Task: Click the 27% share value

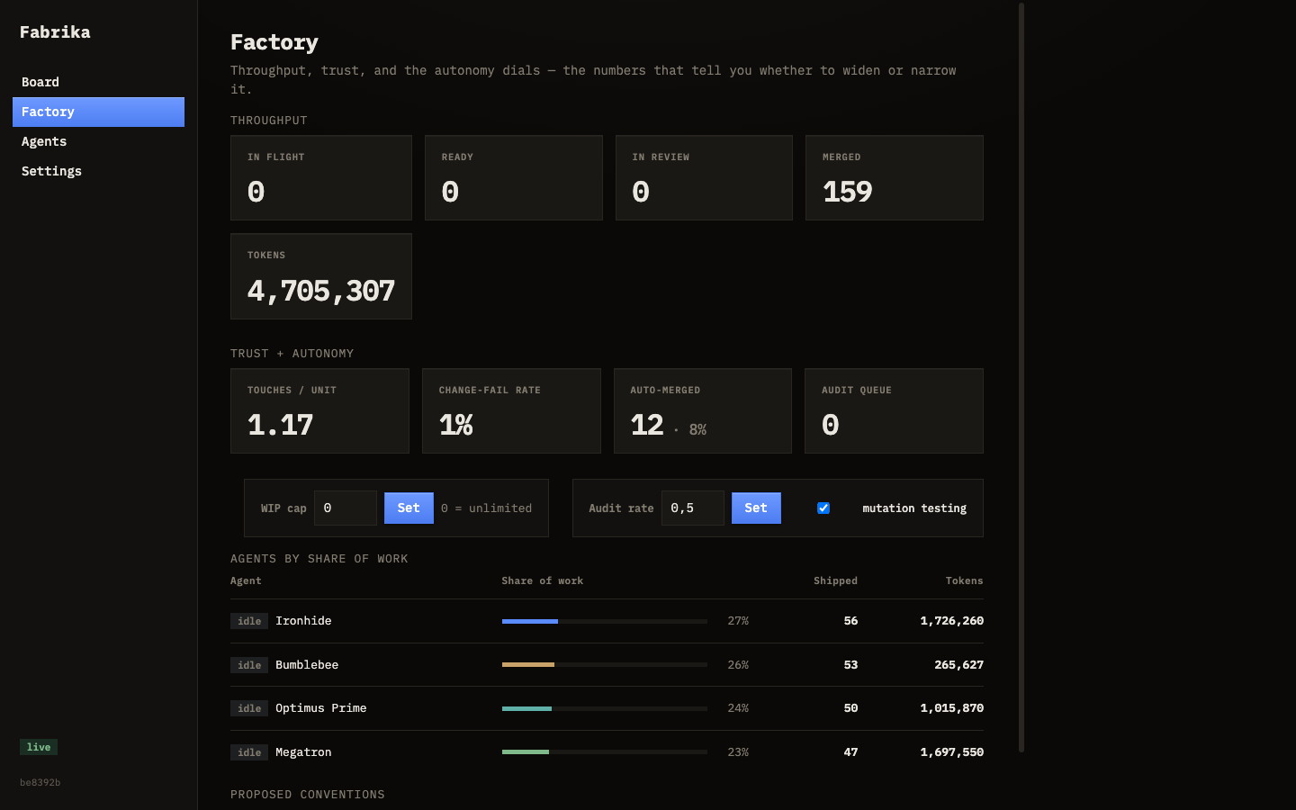Action: (738, 621)
